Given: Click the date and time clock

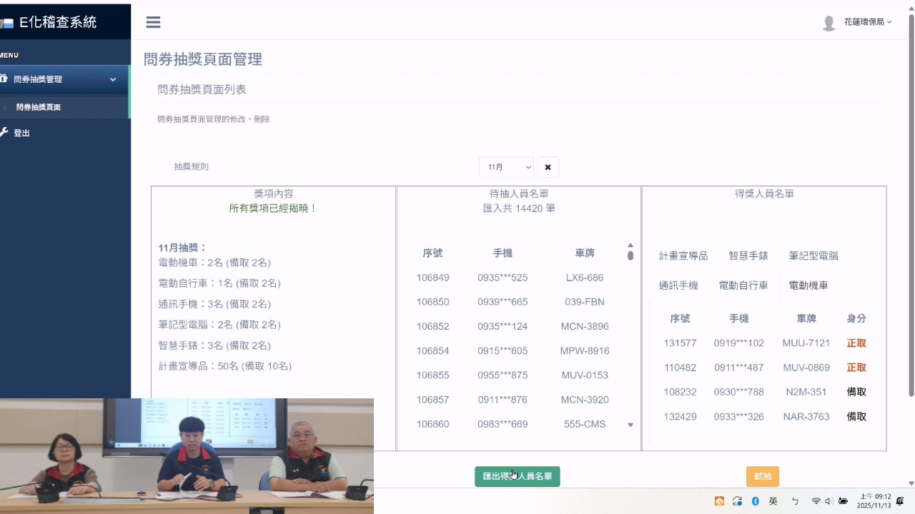Looking at the screenshot, I should 874,500.
